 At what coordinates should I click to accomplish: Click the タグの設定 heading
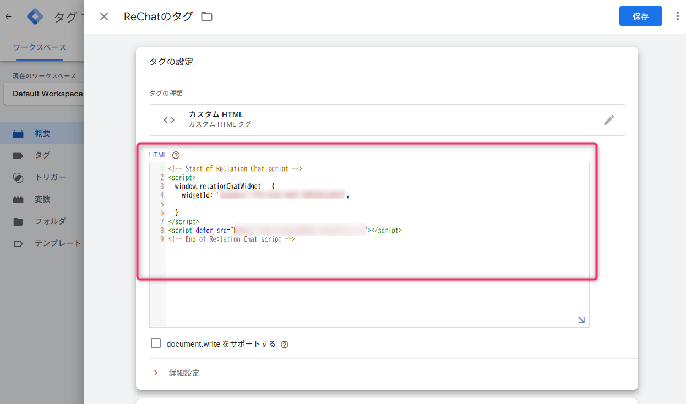tap(171, 62)
